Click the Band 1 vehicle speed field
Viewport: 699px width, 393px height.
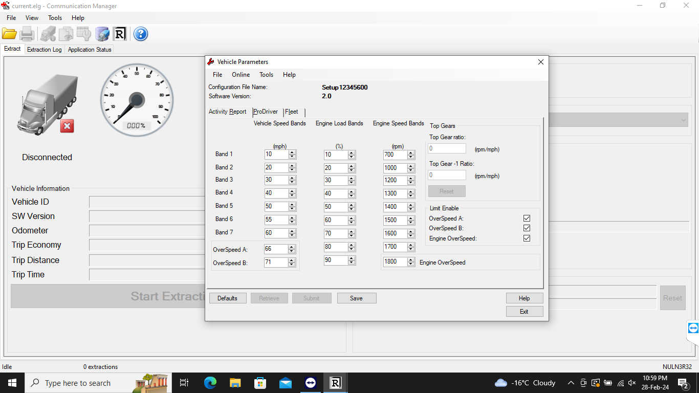coord(276,154)
